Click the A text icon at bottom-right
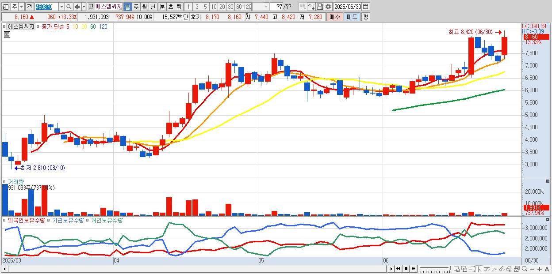 [x=547, y=269]
